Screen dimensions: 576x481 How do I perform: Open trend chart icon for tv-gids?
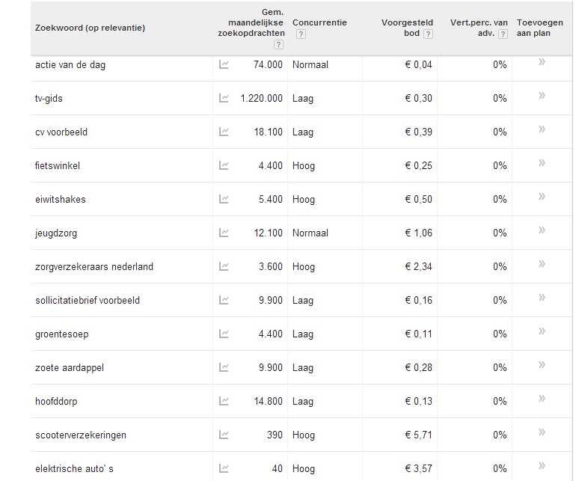tap(224, 98)
